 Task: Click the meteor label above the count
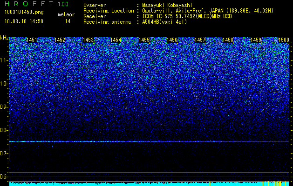[x=66, y=14]
